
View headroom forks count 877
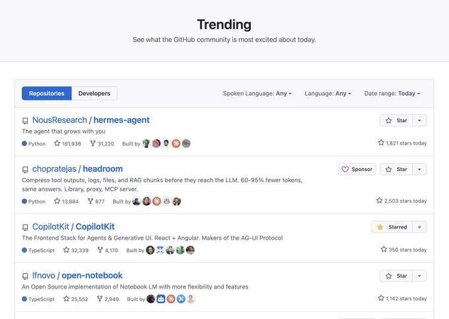point(96,201)
